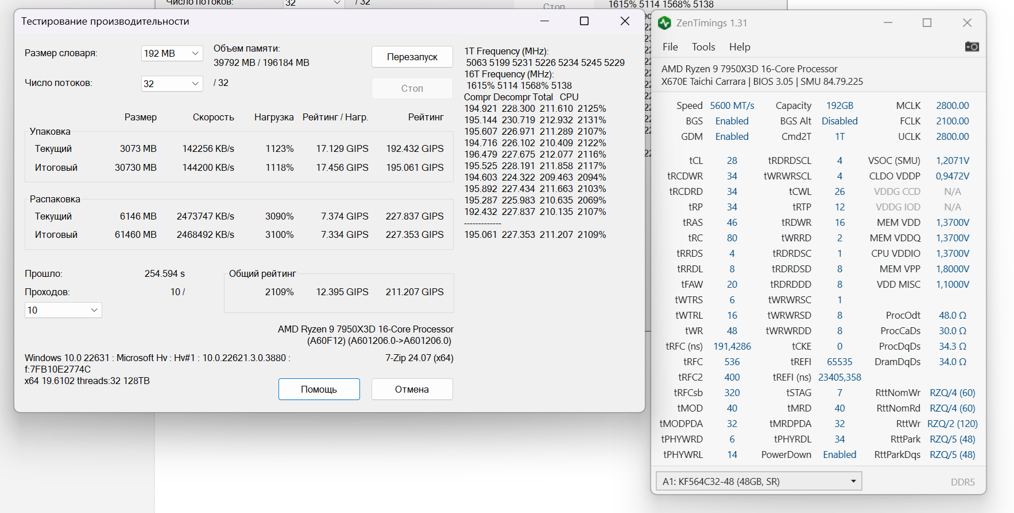Click the DDR5 label in ZenTimings

point(962,482)
